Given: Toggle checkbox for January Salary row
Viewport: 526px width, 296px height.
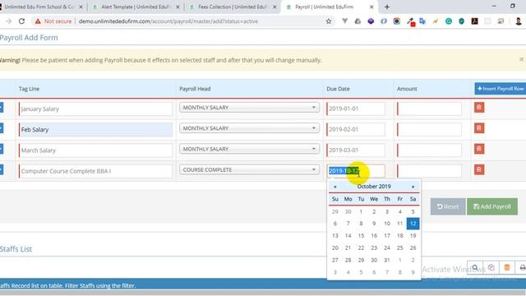Looking at the screenshot, I should (x=1, y=108).
